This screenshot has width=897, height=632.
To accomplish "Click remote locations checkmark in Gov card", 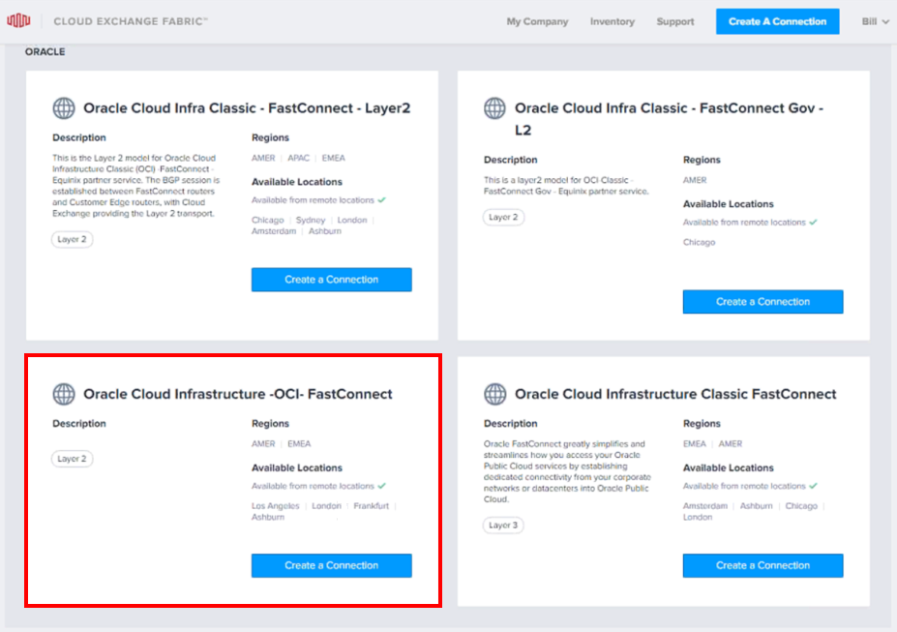I will click(814, 222).
